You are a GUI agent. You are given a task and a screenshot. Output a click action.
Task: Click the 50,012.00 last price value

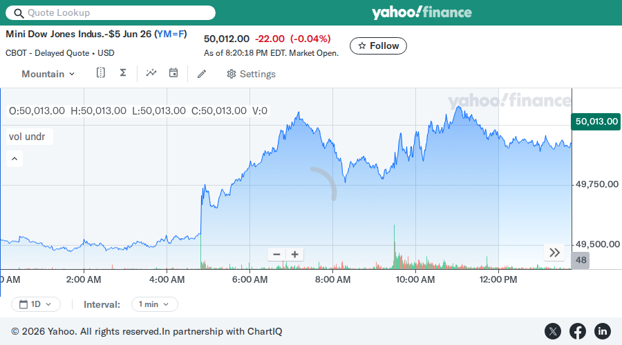227,39
